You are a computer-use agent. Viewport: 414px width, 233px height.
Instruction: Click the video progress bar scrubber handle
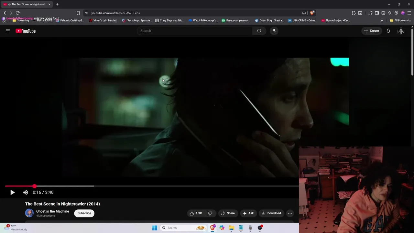pos(34,186)
